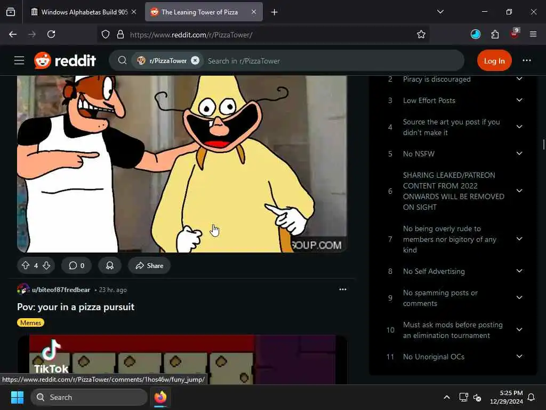Give an award to the post
The width and height of the screenshot is (546, 410).
[x=110, y=266]
